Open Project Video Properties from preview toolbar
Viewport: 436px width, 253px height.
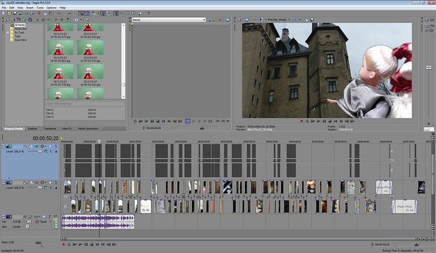(x=239, y=20)
